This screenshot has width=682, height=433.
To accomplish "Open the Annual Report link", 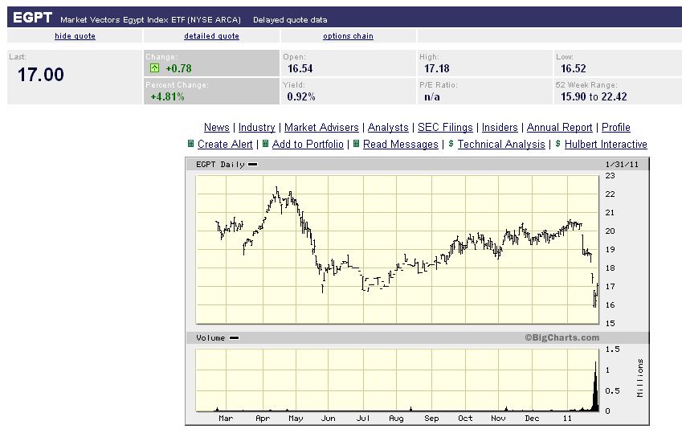I will 559,128.
